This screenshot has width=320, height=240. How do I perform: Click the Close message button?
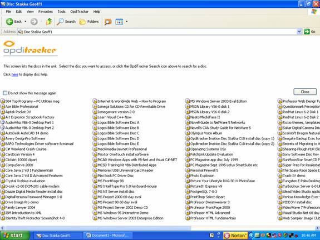(x=305, y=92)
